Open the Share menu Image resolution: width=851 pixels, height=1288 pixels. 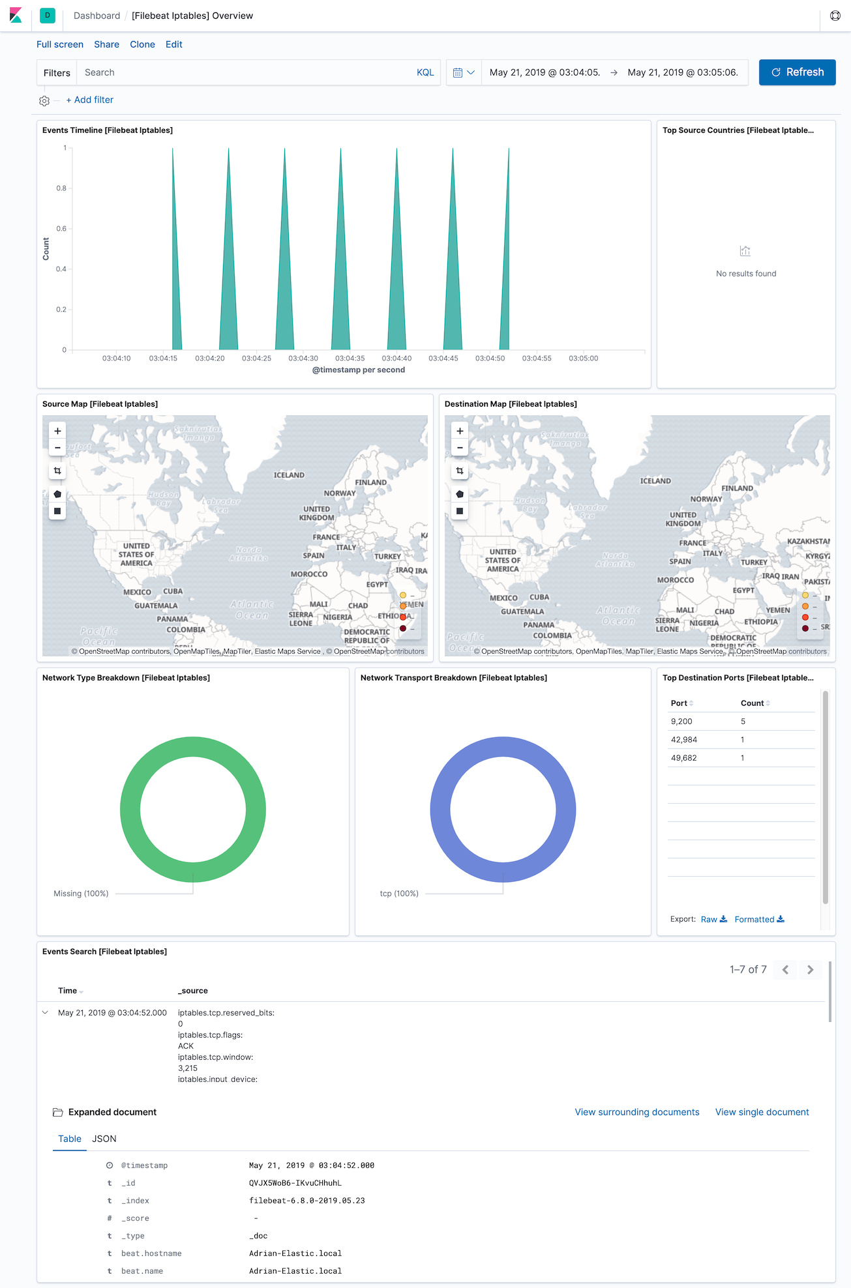[106, 44]
